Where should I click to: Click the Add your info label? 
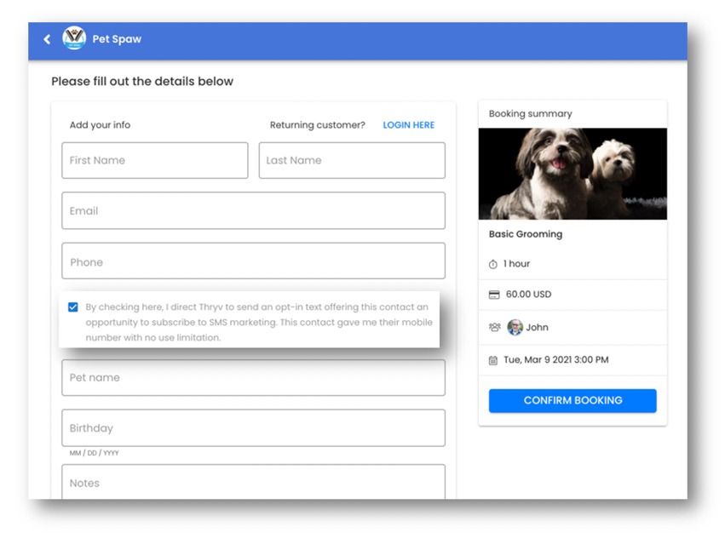100,125
